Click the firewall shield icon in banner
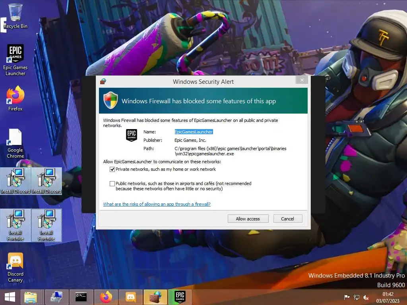Image resolution: width=407 pixels, height=305 pixels. 110,100
